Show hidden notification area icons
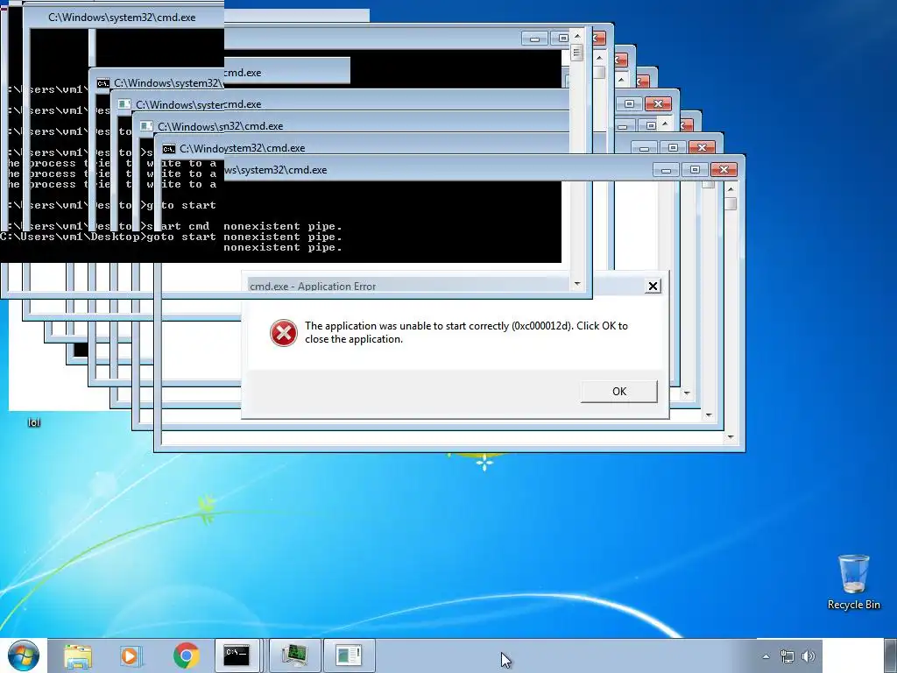The image size is (897, 673). pyautogui.click(x=766, y=656)
